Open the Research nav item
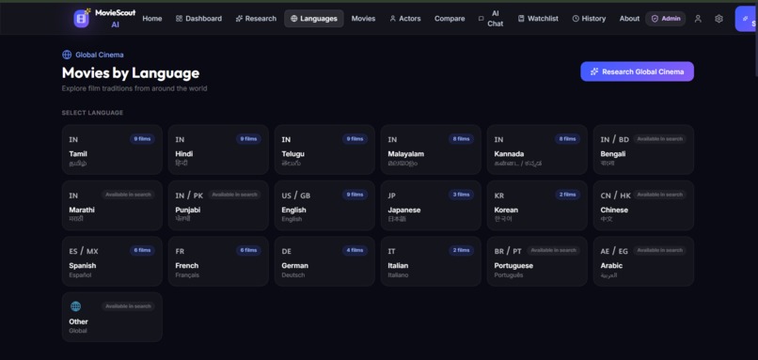 coord(256,19)
